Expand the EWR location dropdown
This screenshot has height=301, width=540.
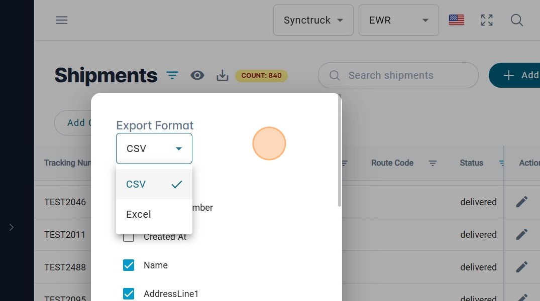(x=398, y=21)
